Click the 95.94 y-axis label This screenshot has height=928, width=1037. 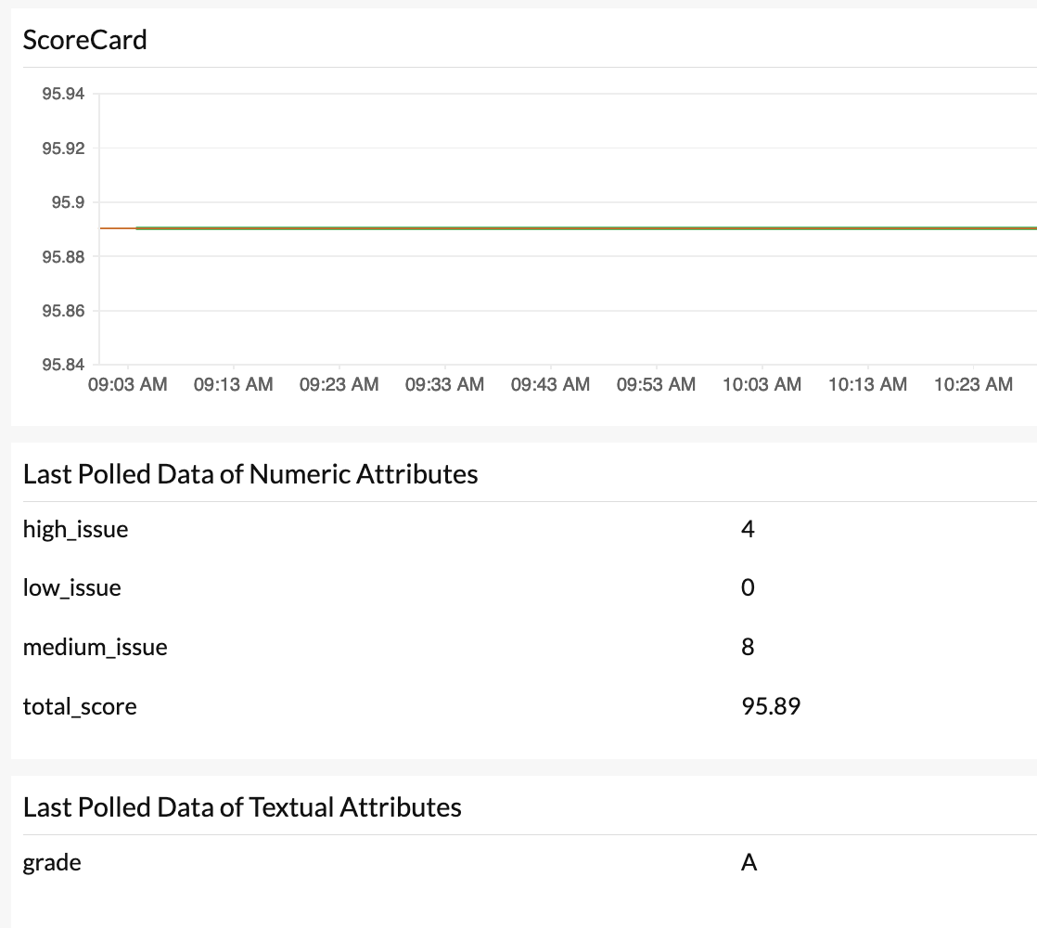point(63,95)
